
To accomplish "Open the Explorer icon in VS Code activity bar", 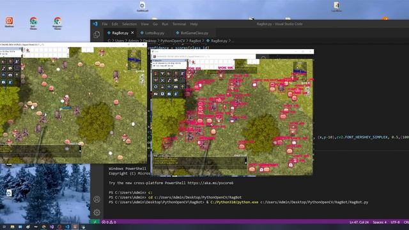I will [x=96, y=34].
